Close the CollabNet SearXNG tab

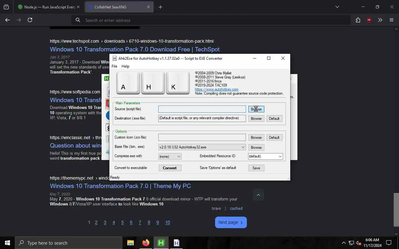click(x=148, y=7)
